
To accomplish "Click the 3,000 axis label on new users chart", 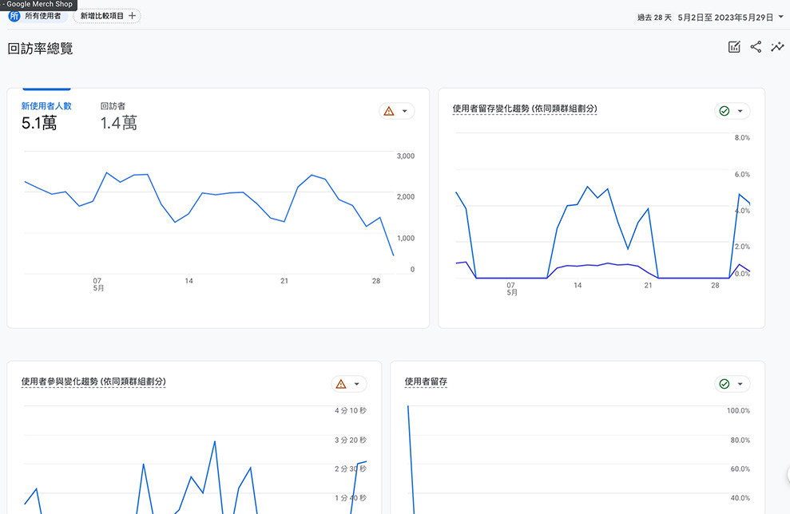I will 406,156.
